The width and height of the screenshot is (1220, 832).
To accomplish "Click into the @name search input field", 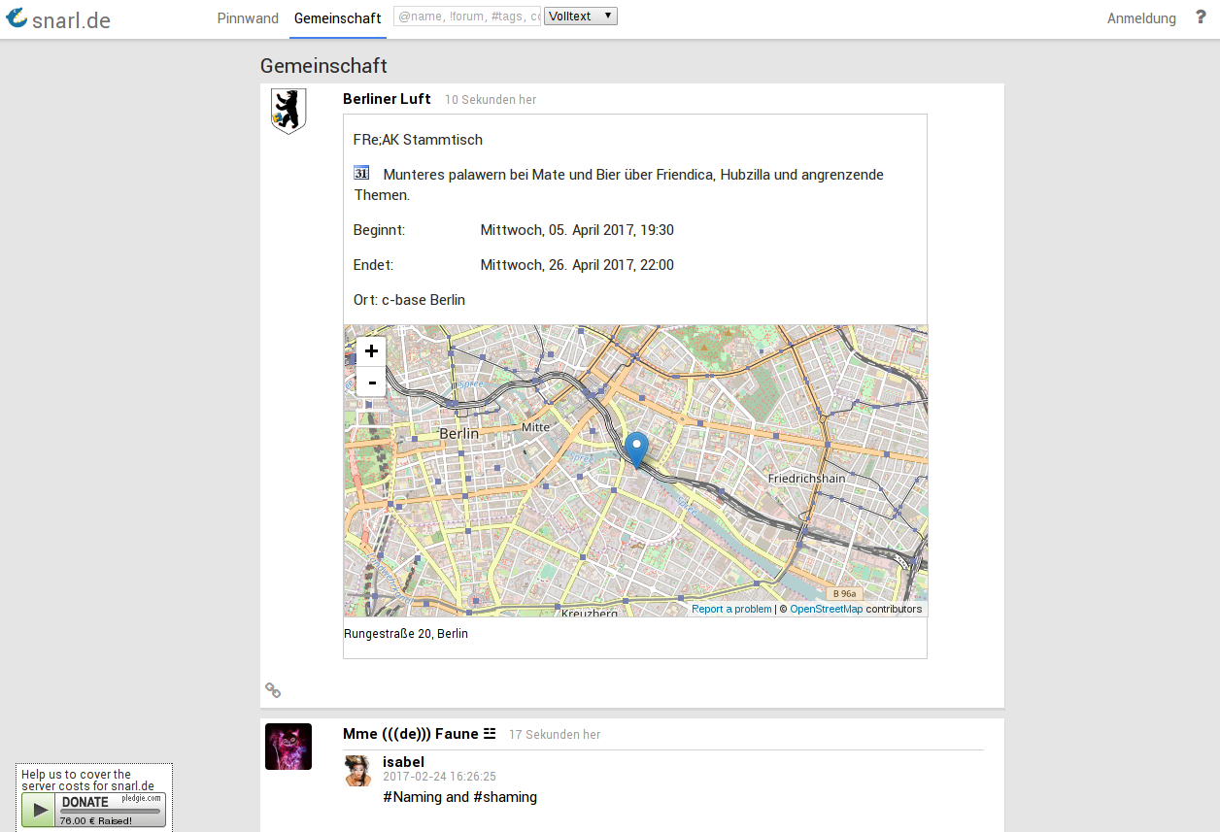I will [x=466, y=16].
